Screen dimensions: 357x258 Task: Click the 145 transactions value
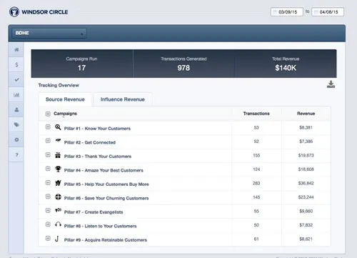[x=256, y=197]
